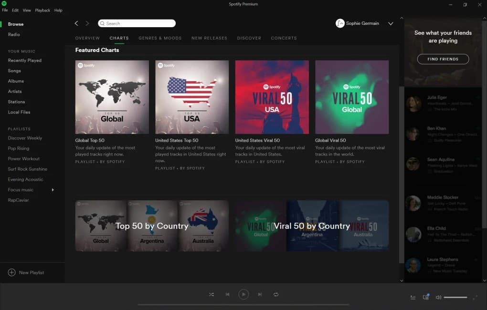Open the devices available menu

point(425,297)
